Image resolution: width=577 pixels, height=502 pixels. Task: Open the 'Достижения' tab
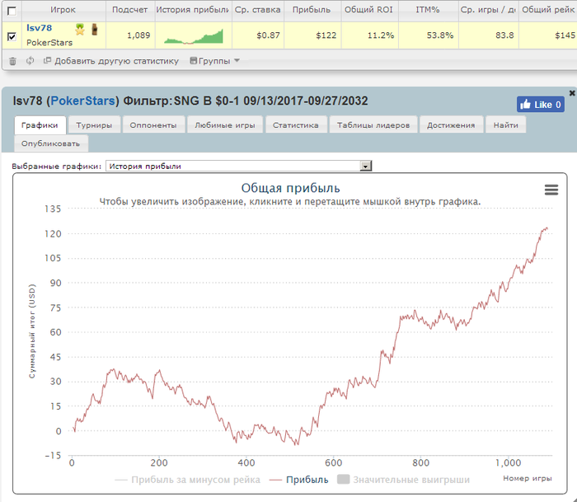pos(451,125)
